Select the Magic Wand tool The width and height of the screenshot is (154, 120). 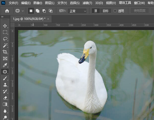5,45
